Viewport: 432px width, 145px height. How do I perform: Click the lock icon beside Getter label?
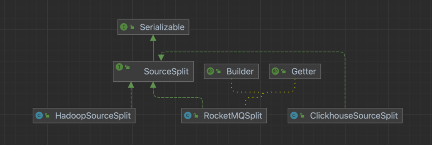(x=284, y=71)
